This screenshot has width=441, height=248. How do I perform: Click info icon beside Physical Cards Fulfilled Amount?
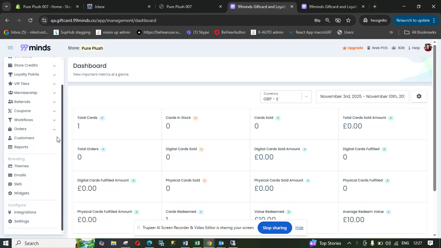137,212
